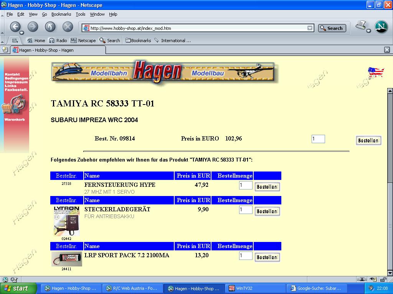Click the quantity field for FERNSTEUERUNG HYPE
Viewport: 393px width, 294px height.
coord(246,185)
